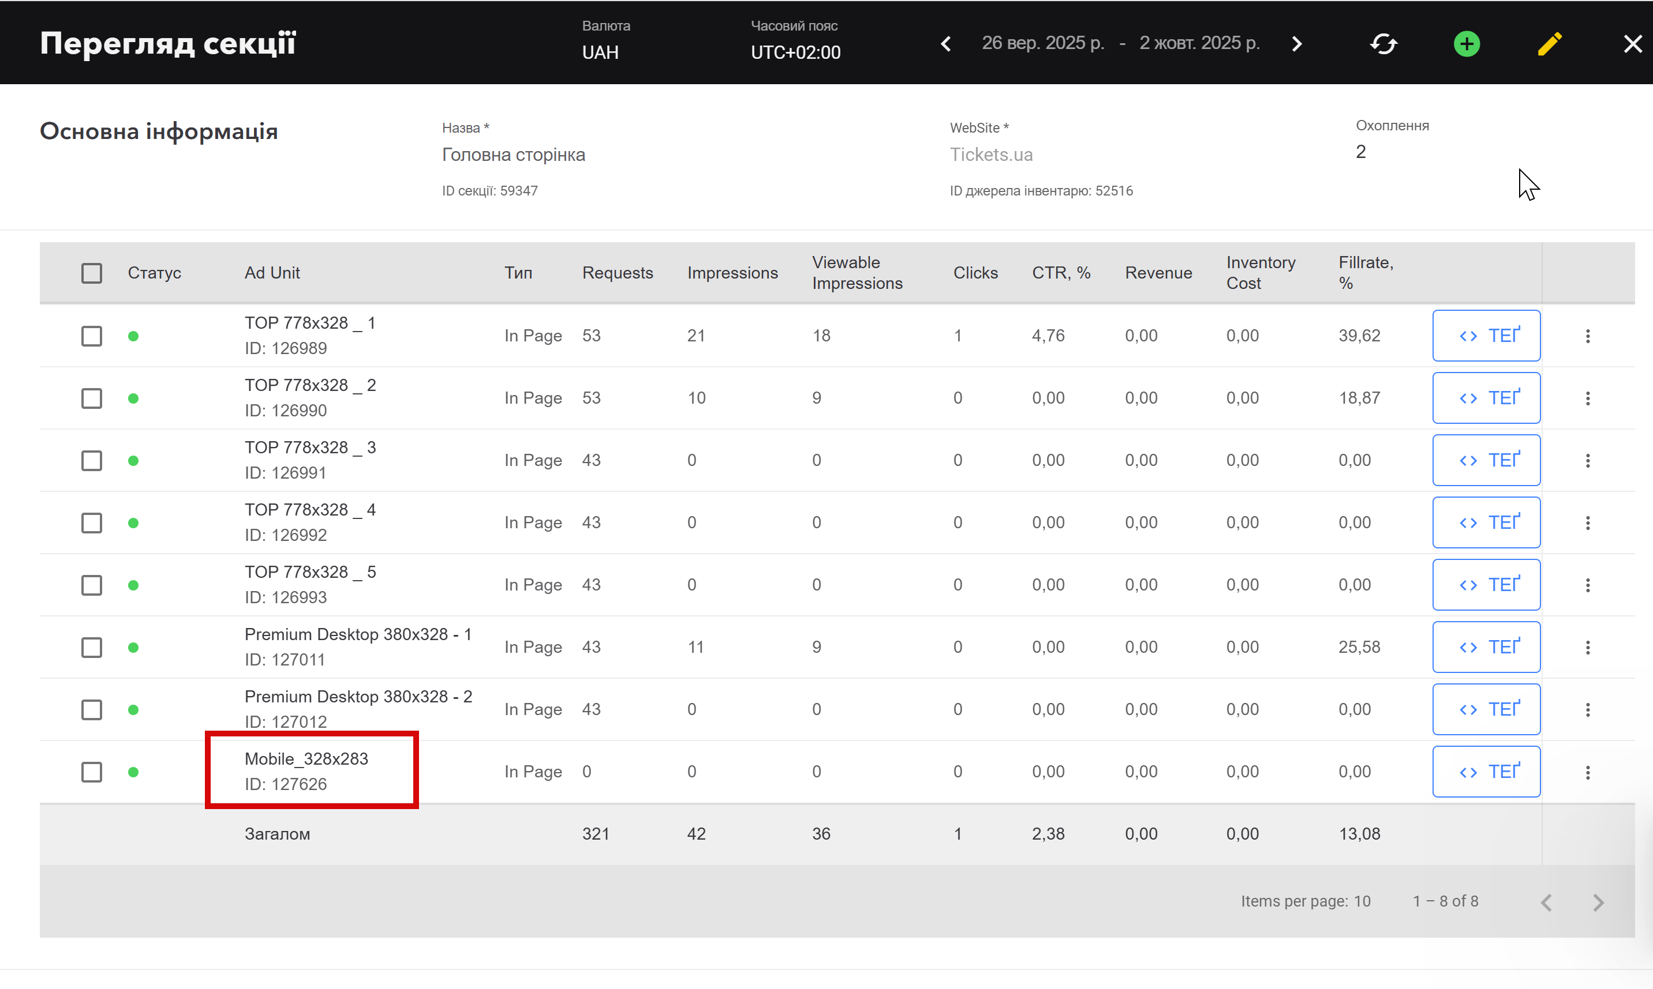Click next page pagination arrow
This screenshot has height=989, width=1653.
point(1598,902)
